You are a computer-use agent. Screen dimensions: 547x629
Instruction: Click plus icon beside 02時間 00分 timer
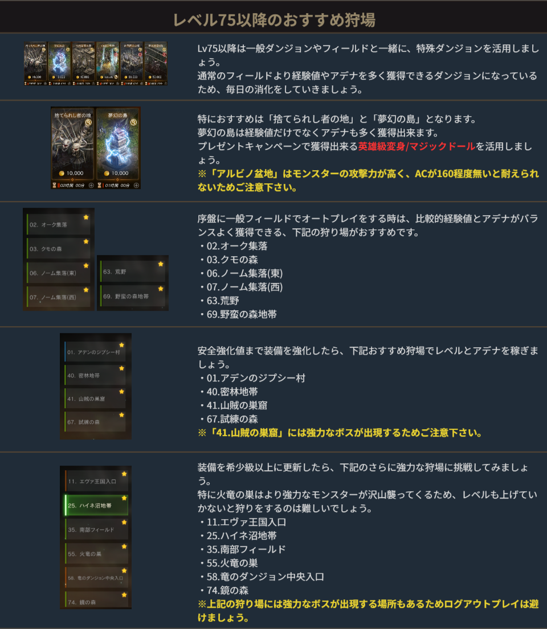coord(91,186)
